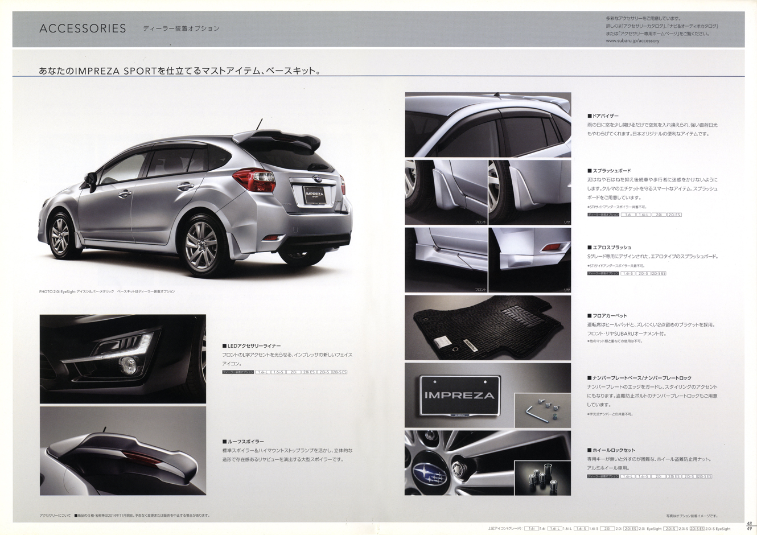Open the www.subaru.jp/accessory link
This screenshot has width=757, height=535.
point(632,41)
